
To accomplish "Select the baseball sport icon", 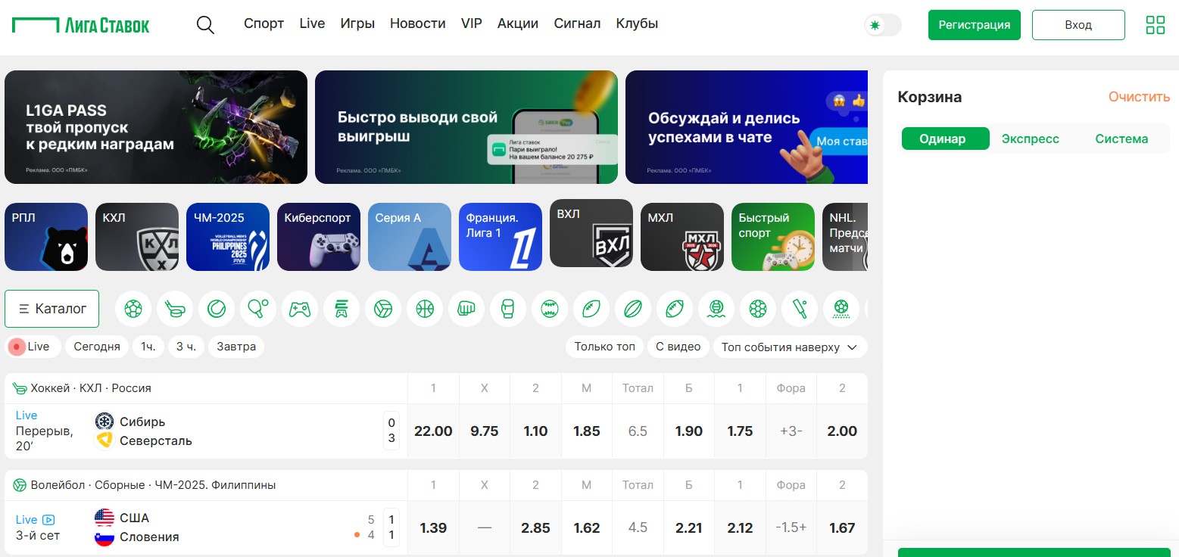I will pos(550,309).
